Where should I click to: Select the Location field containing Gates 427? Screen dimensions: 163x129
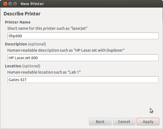pyautogui.click(x=83, y=80)
